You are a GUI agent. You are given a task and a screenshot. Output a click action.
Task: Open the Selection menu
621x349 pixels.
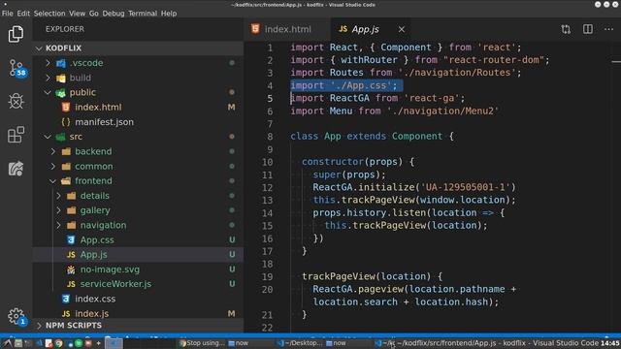tap(49, 13)
